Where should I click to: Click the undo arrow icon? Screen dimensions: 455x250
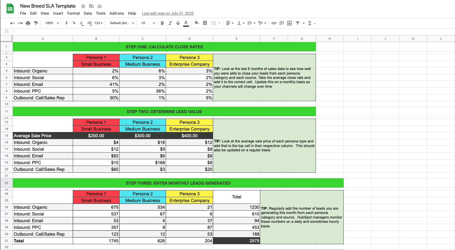pyautogui.click(x=12, y=23)
